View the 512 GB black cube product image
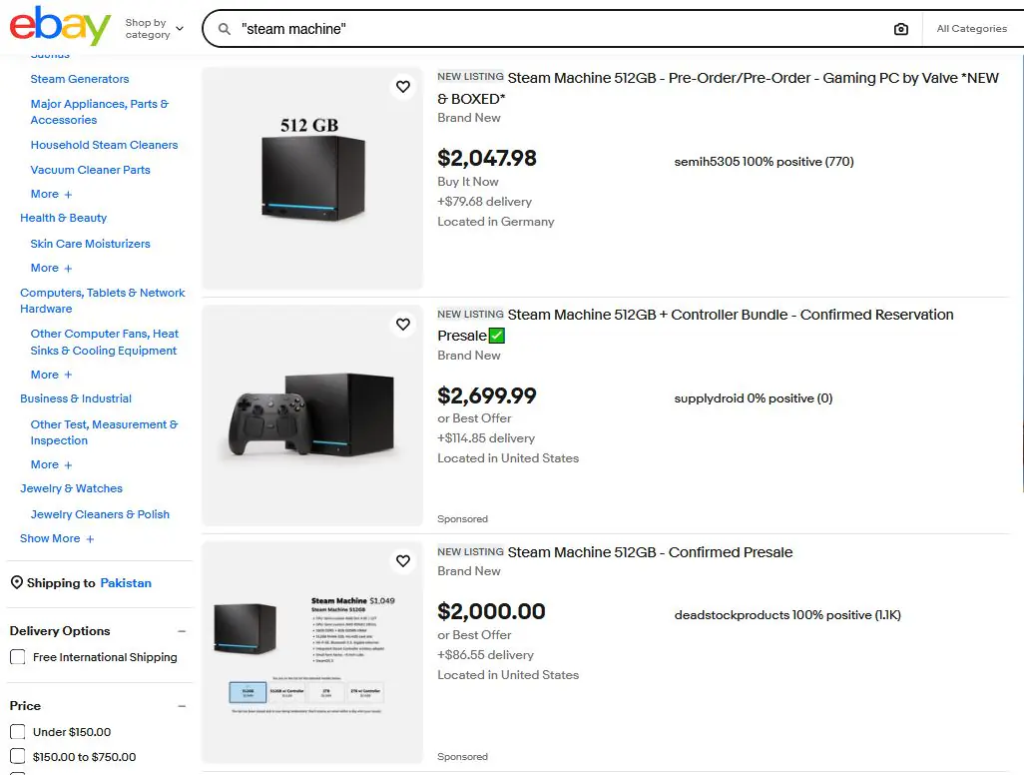The width and height of the screenshot is (1024, 775). pos(312,179)
